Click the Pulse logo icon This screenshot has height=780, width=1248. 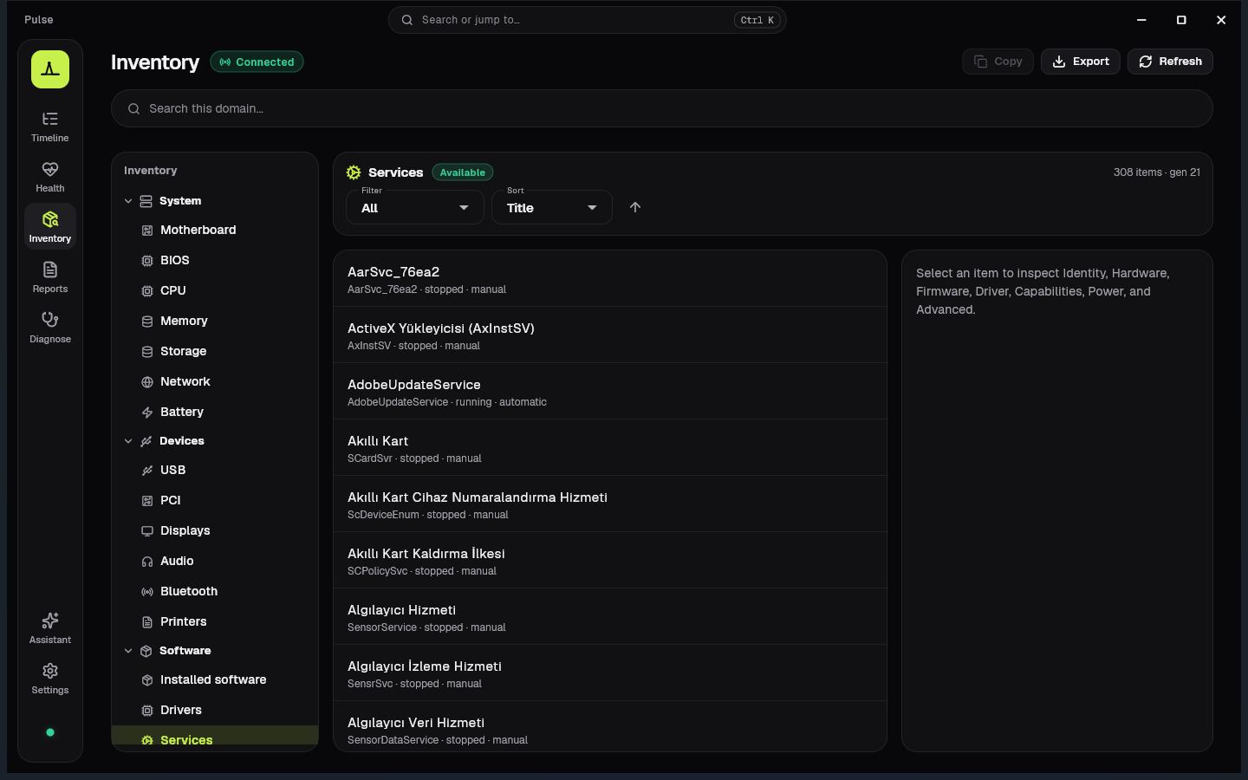pos(50,69)
